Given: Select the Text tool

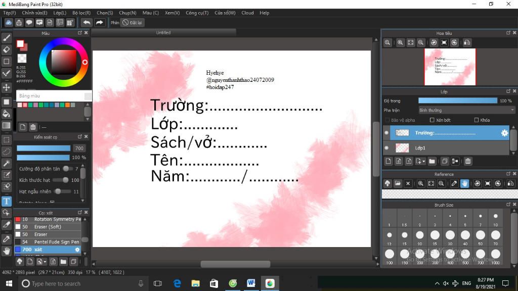Looking at the screenshot, I should (6, 201).
